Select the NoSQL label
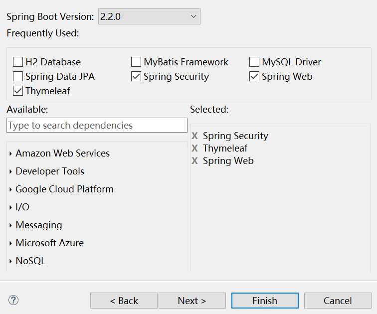377x314 pixels. pos(30,261)
